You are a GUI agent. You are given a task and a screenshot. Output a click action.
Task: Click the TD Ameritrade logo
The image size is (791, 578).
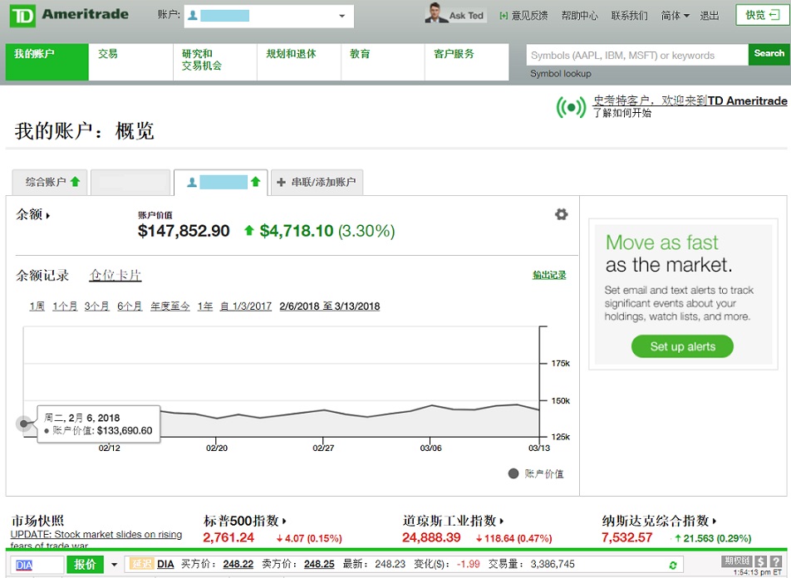pos(70,16)
